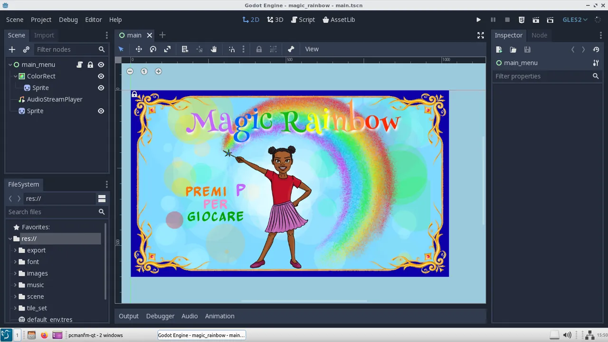The height and width of the screenshot is (342, 608).
Task: Open snapping options three-dot menu
Action: pos(243,49)
